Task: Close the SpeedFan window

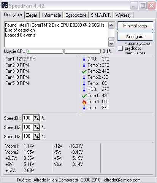Action: (x=151, y=6)
